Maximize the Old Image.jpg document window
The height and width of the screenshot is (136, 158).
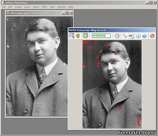(x=67, y=13)
